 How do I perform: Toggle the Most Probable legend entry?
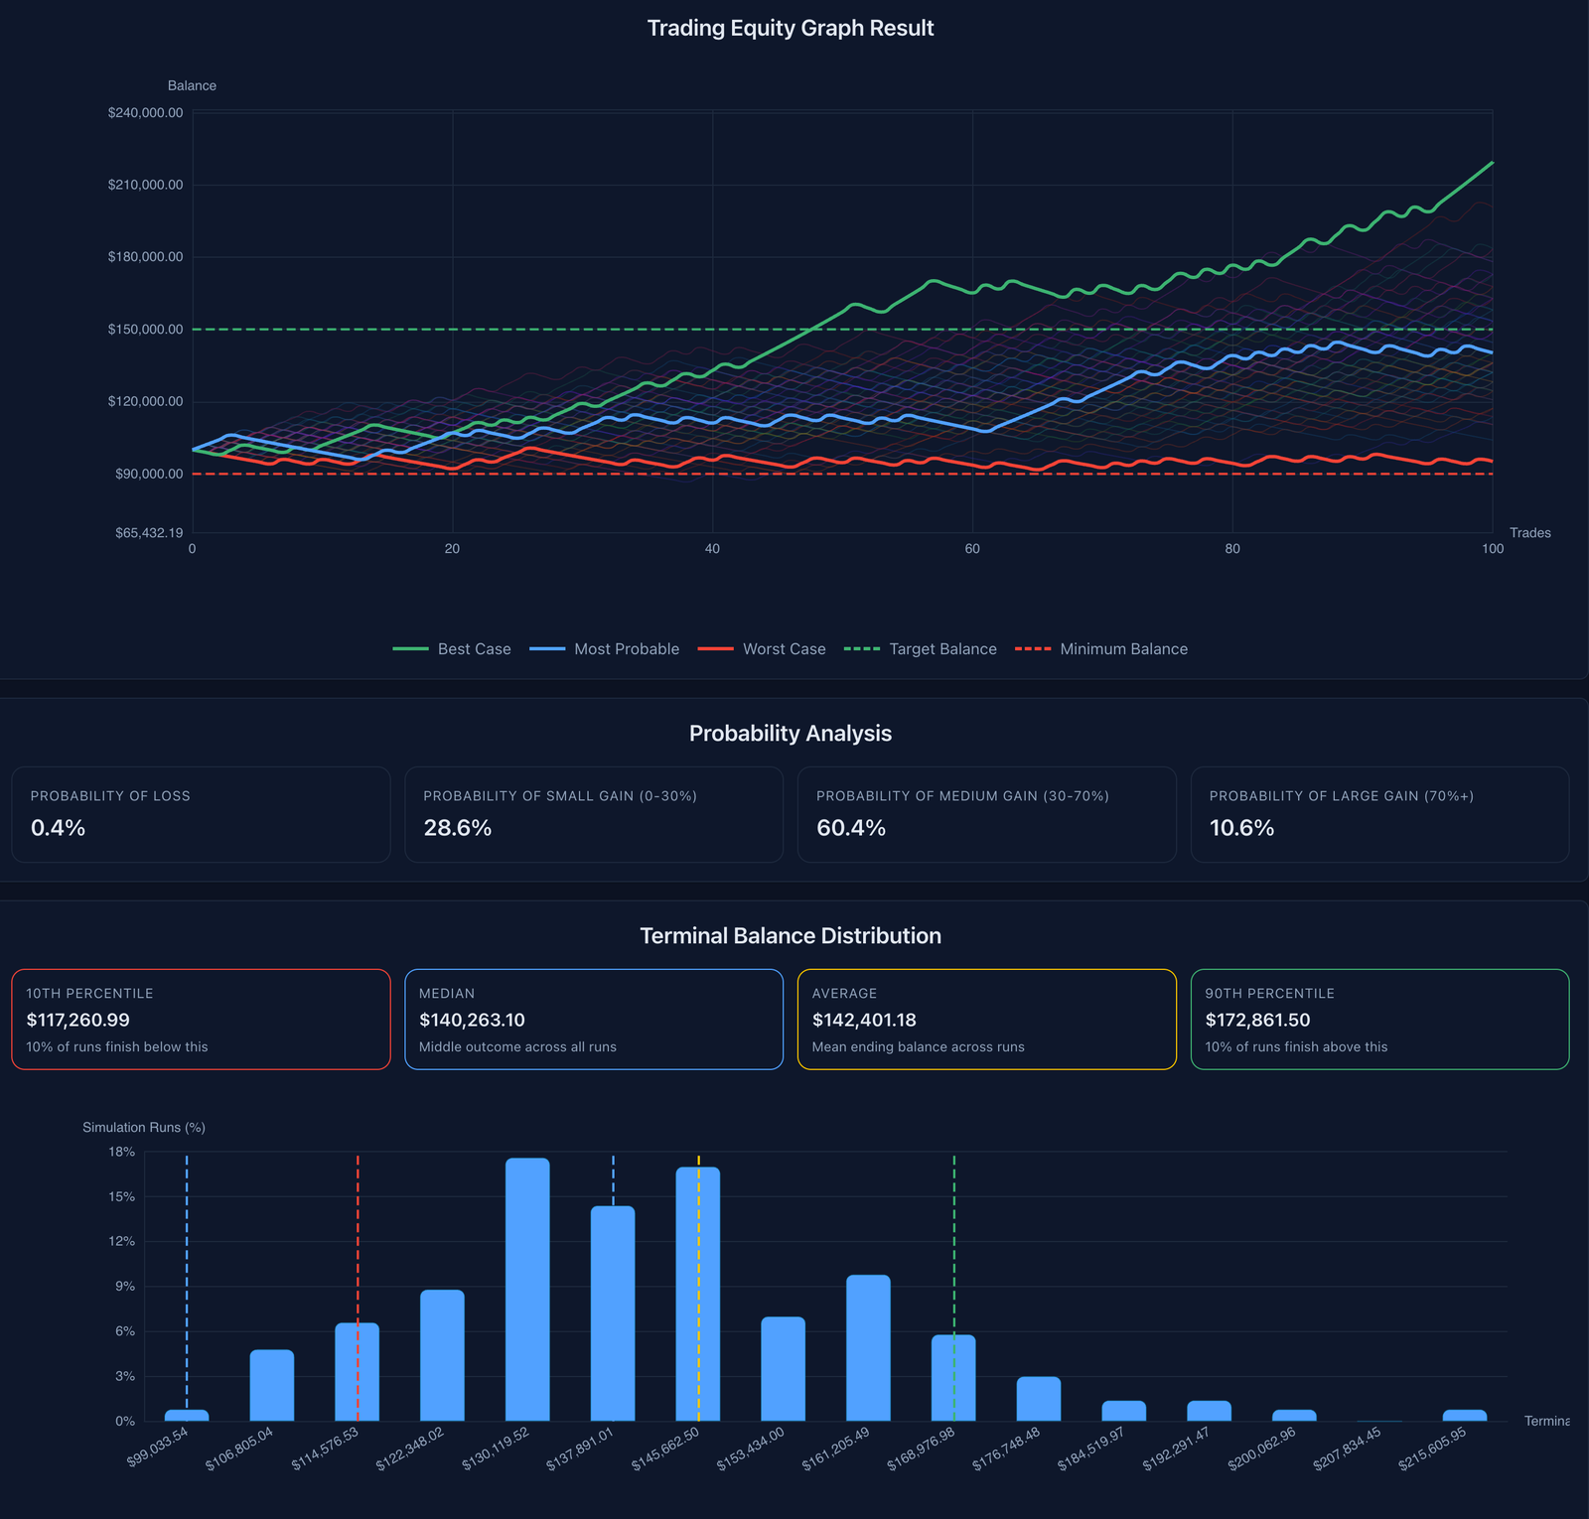click(x=605, y=649)
